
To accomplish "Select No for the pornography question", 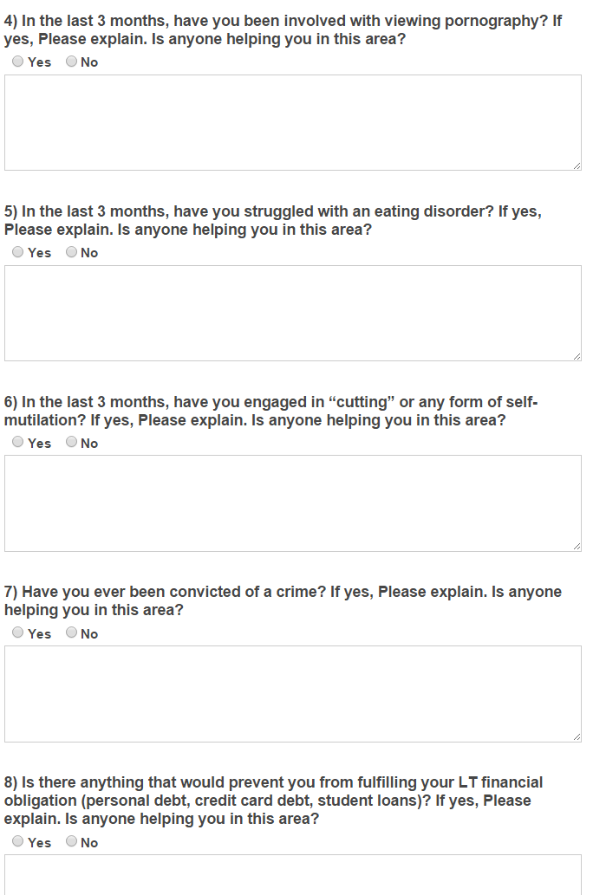I will click(x=71, y=62).
